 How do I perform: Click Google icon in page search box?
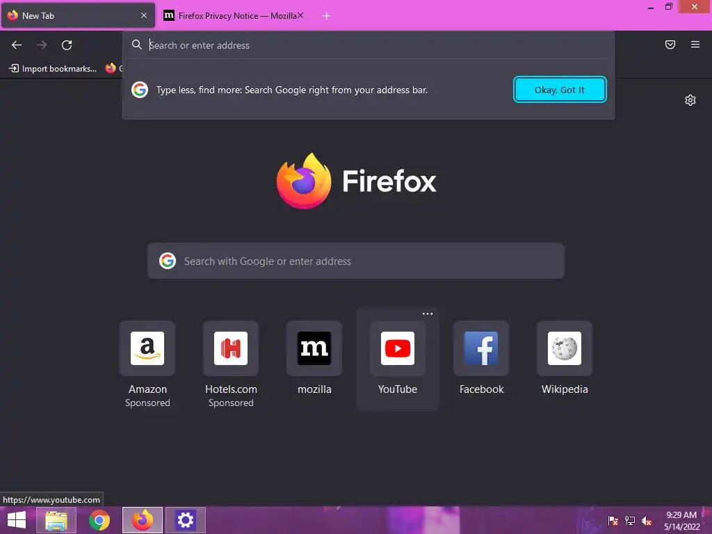[168, 261]
